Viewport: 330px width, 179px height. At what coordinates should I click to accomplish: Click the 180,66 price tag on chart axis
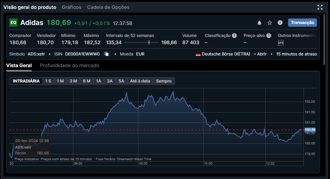(310, 130)
